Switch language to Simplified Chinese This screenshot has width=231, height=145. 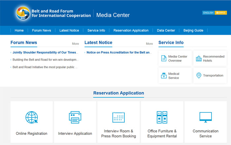(x=221, y=13)
